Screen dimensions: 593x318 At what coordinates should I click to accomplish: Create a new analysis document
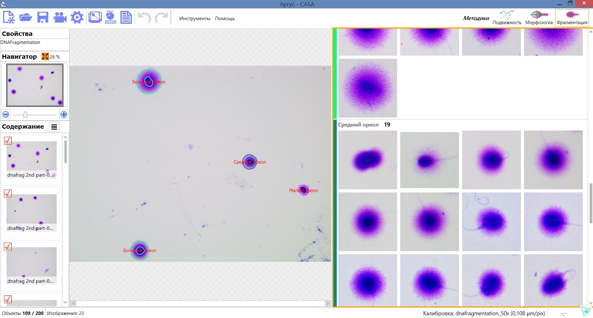[x=9, y=17]
